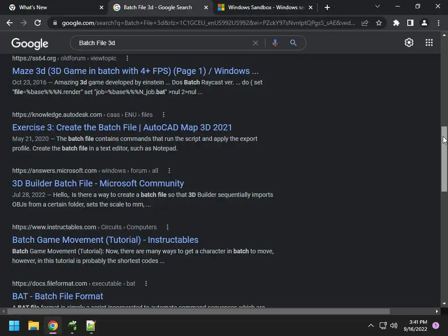448x336 pixels.
Task: Bookmark this page with the star icon
Action: tap(379, 23)
